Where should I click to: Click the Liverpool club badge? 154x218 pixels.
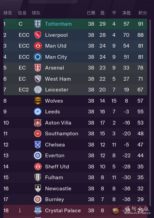point(38,35)
